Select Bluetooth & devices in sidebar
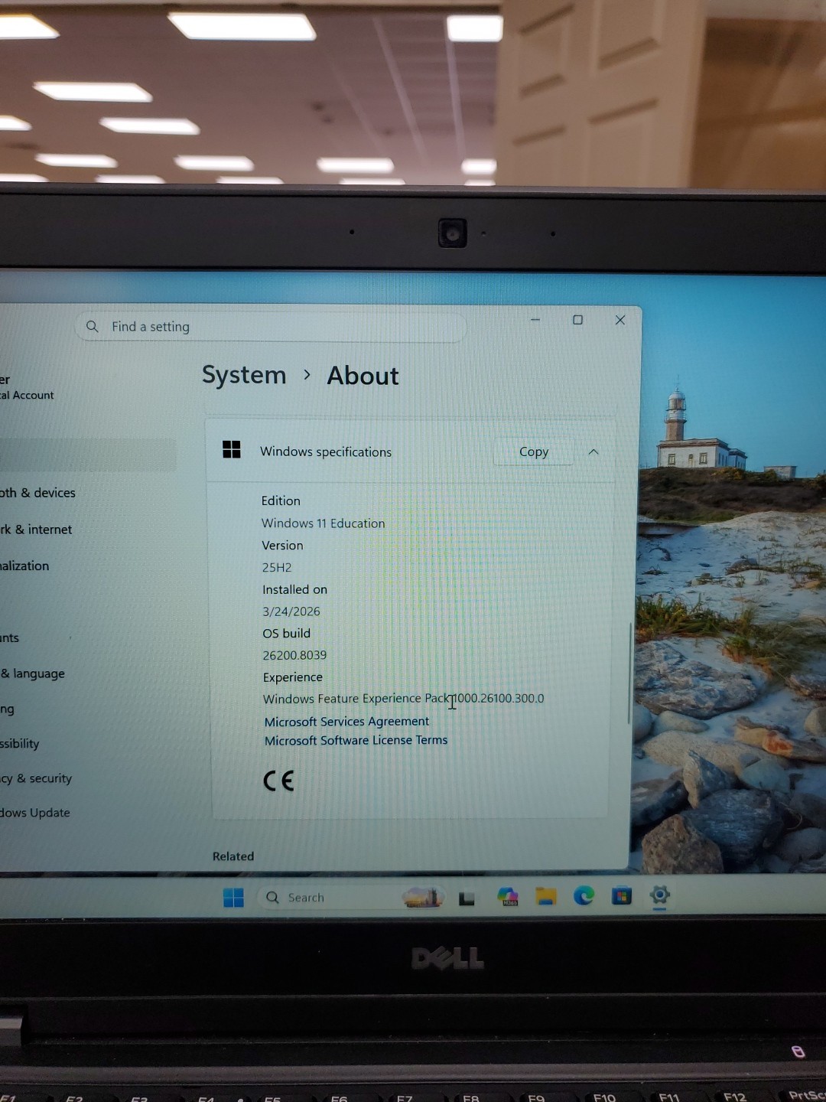Viewport: 826px width, 1102px height. pyautogui.click(x=38, y=493)
